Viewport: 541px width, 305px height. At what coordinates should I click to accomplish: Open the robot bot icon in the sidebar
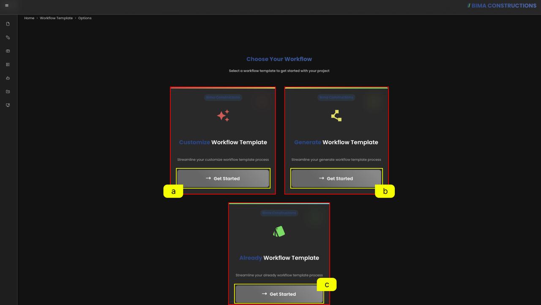coord(8,78)
